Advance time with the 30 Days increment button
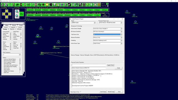The image size is (178, 100). pyautogui.click(x=105, y=10)
